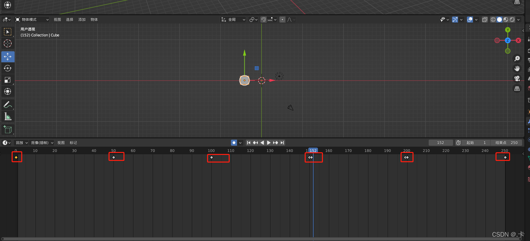The image size is (530, 241).
Task: Open the 回放 playback dropdown
Action: [22, 143]
